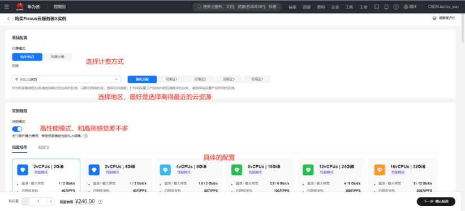Image resolution: width=465 pixels, height=211 pixels.
Task: Click page title 购买Flexus云服务器X实例
Action: (x=41, y=19)
